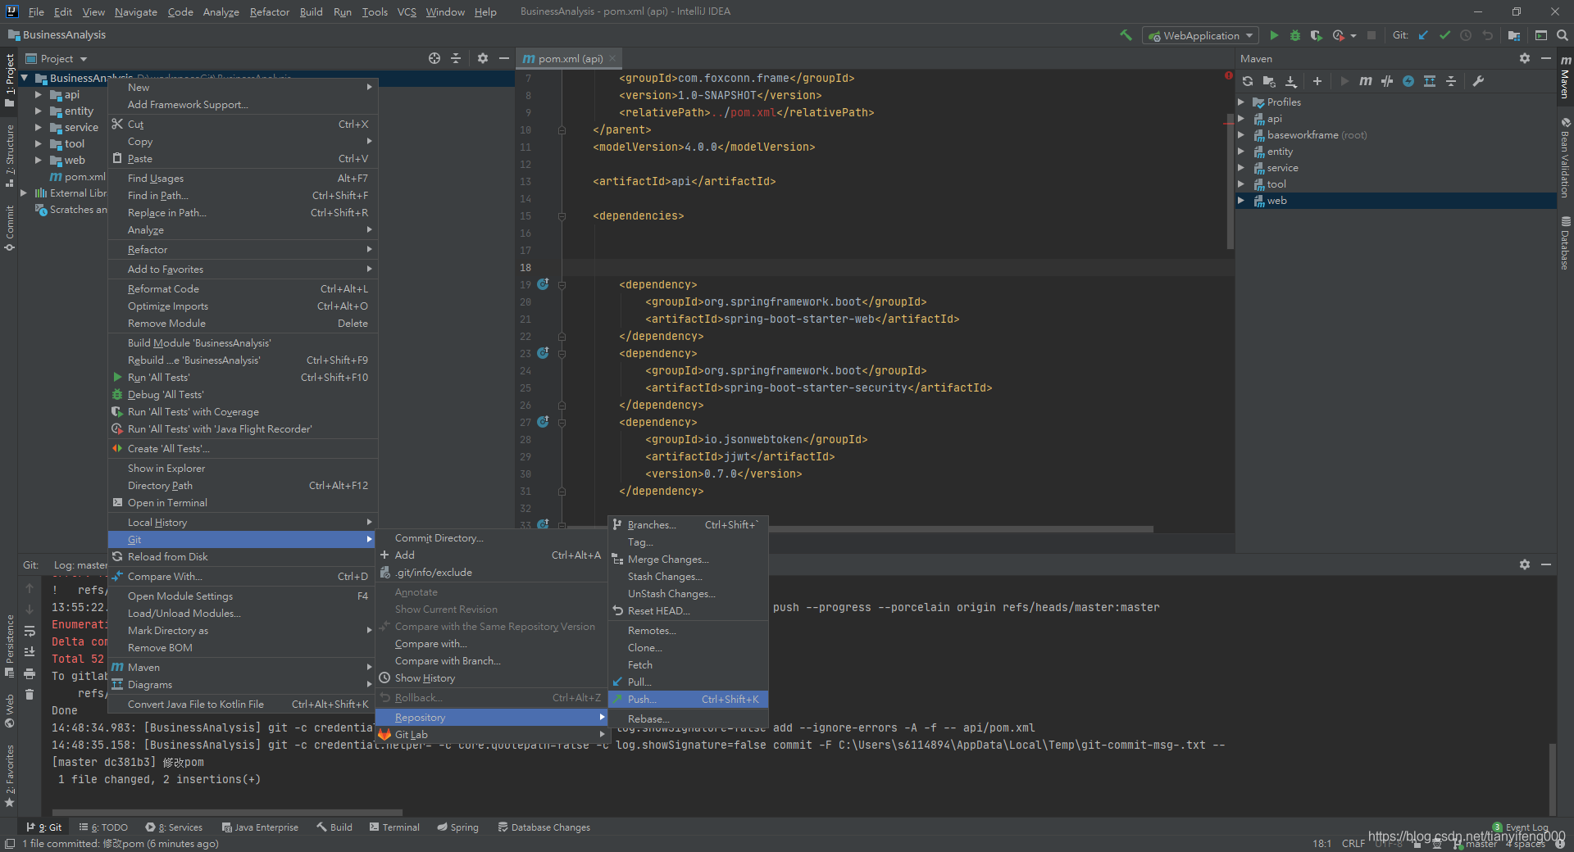This screenshot has height=852, width=1574.
Task: Add Maven project plus icon
Action: click(x=1317, y=81)
